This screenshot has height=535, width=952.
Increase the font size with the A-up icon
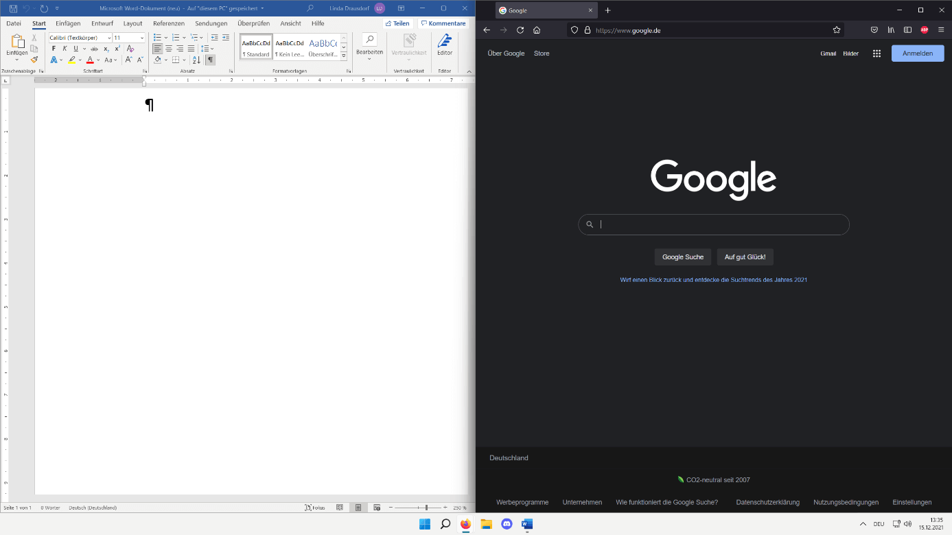point(128,60)
